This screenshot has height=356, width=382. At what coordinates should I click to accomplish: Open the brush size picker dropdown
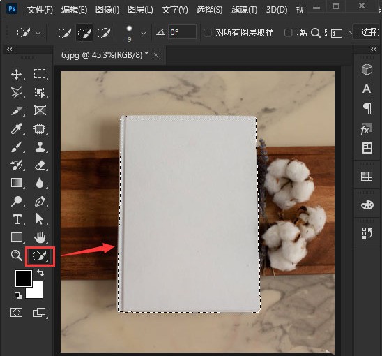click(144, 33)
